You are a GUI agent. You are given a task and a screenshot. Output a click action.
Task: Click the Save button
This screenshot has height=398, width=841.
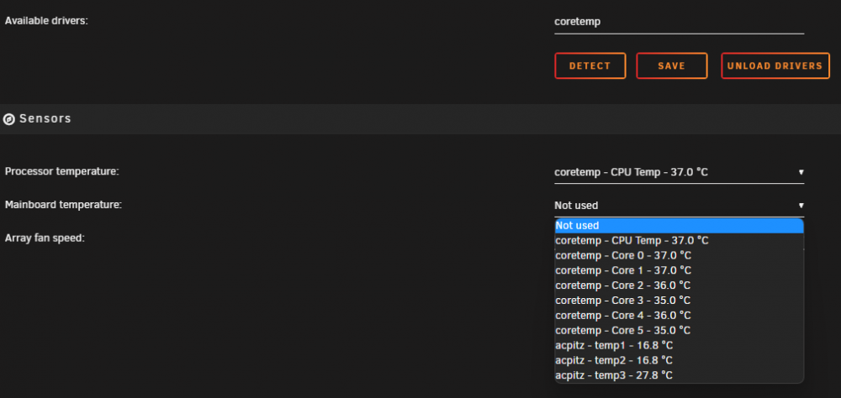[x=671, y=65]
